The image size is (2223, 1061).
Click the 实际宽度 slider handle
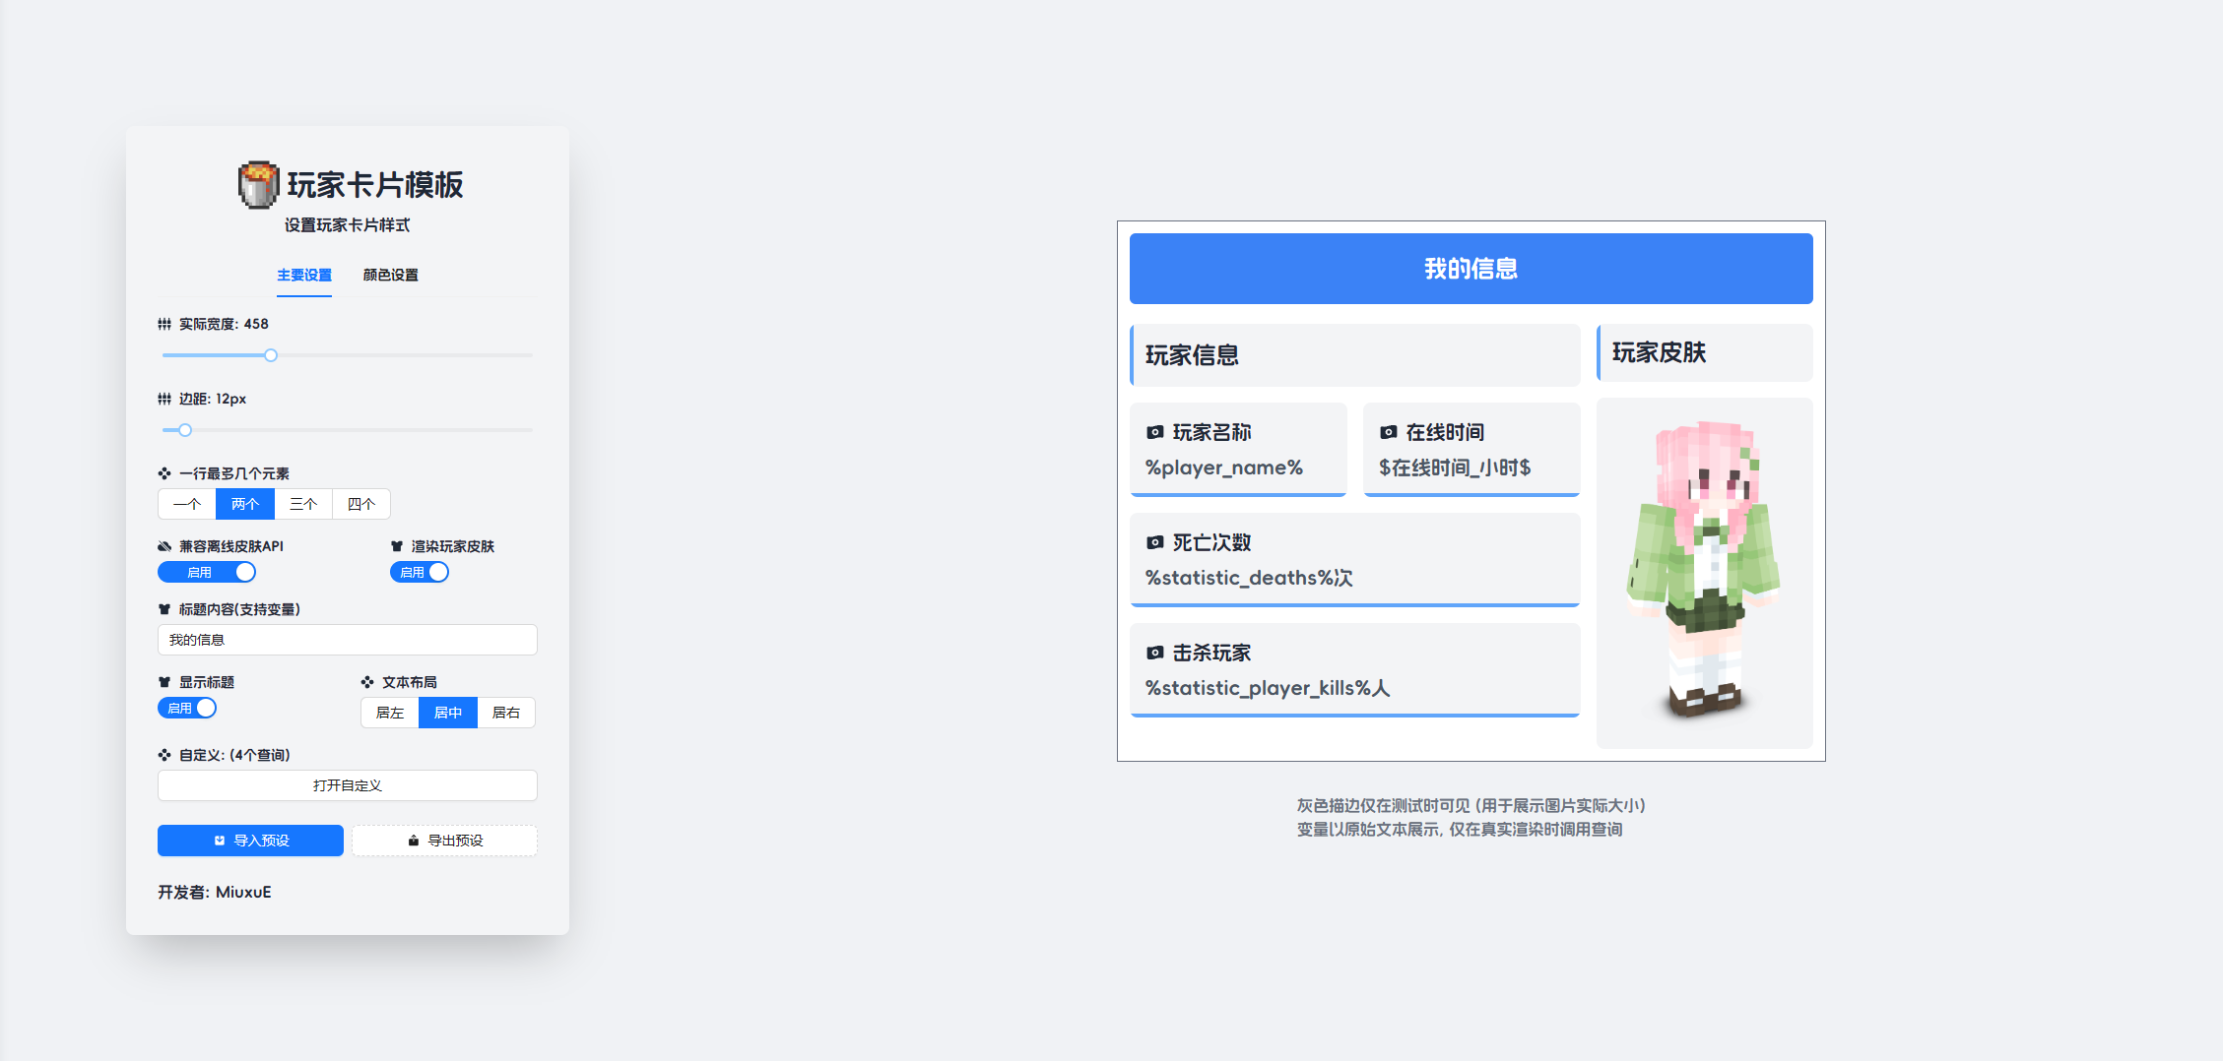271,355
